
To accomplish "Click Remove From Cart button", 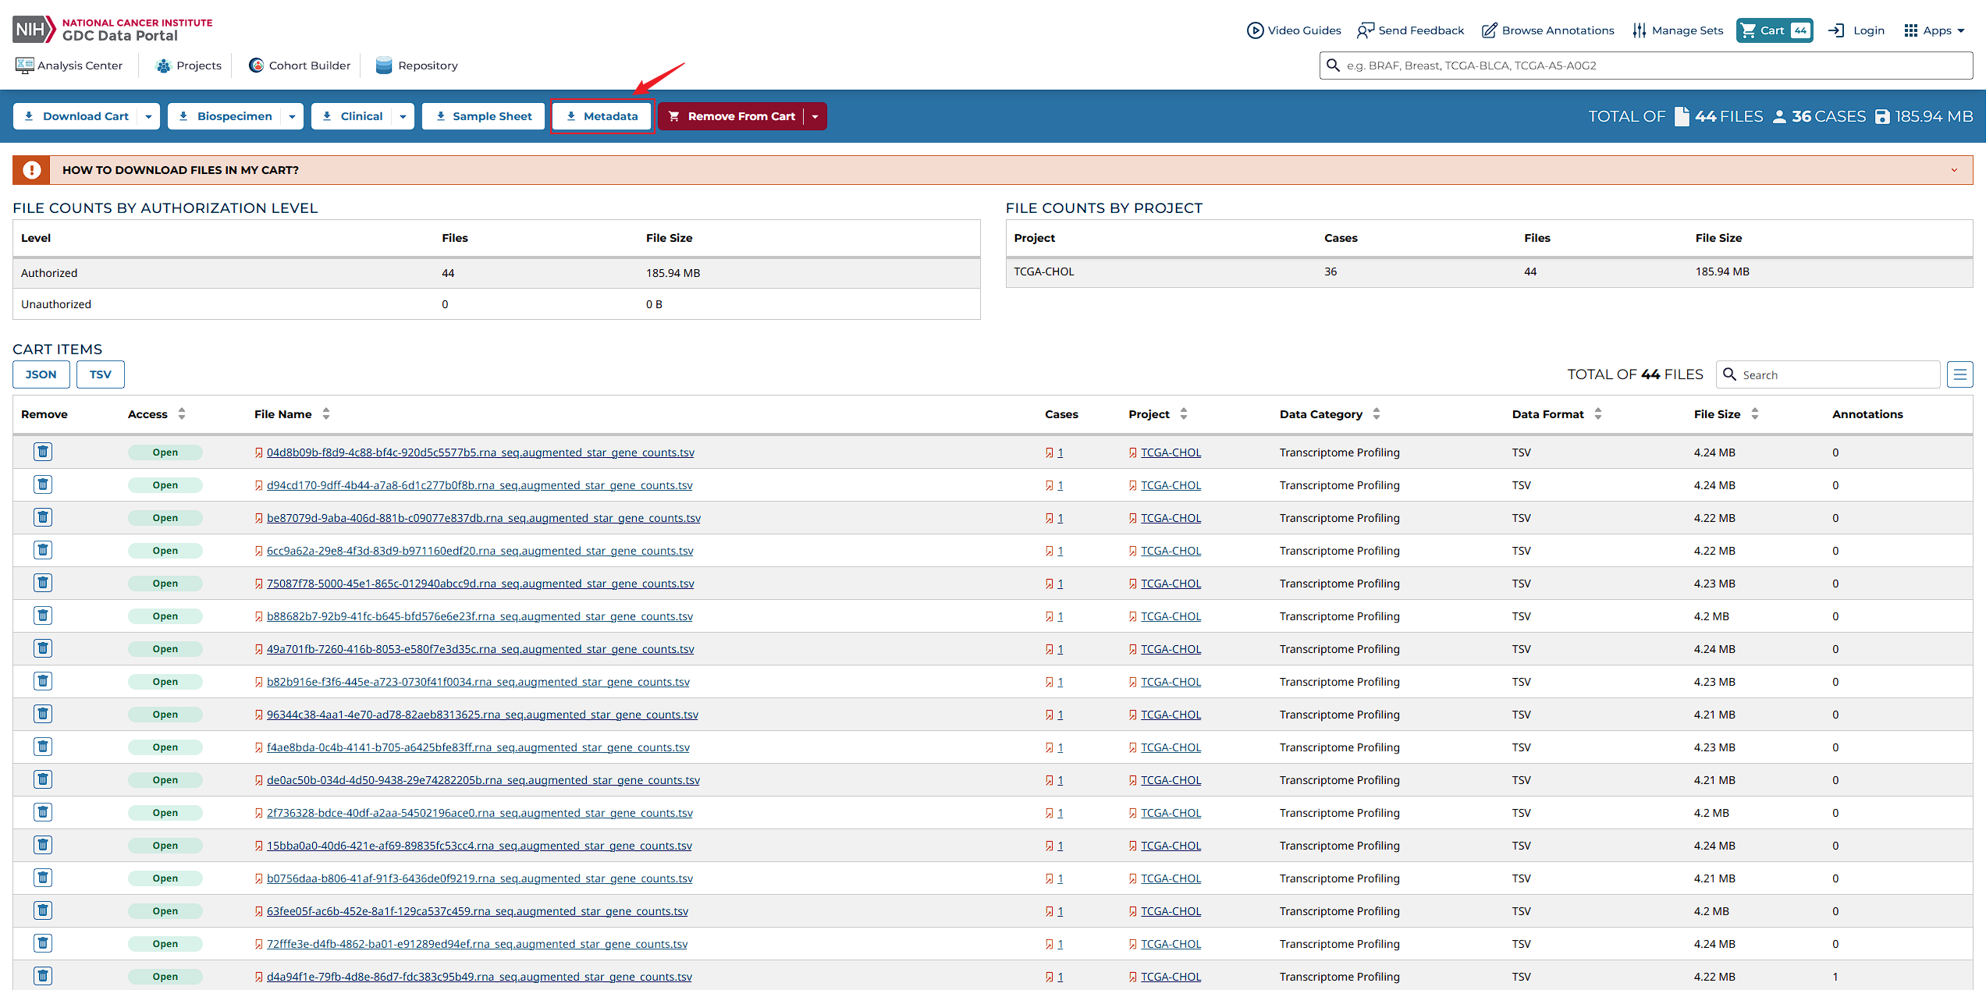I will tap(732, 116).
